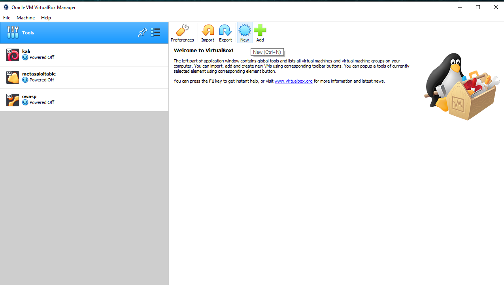Open the Machine menu
This screenshot has width=504, height=285.
tap(26, 18)
